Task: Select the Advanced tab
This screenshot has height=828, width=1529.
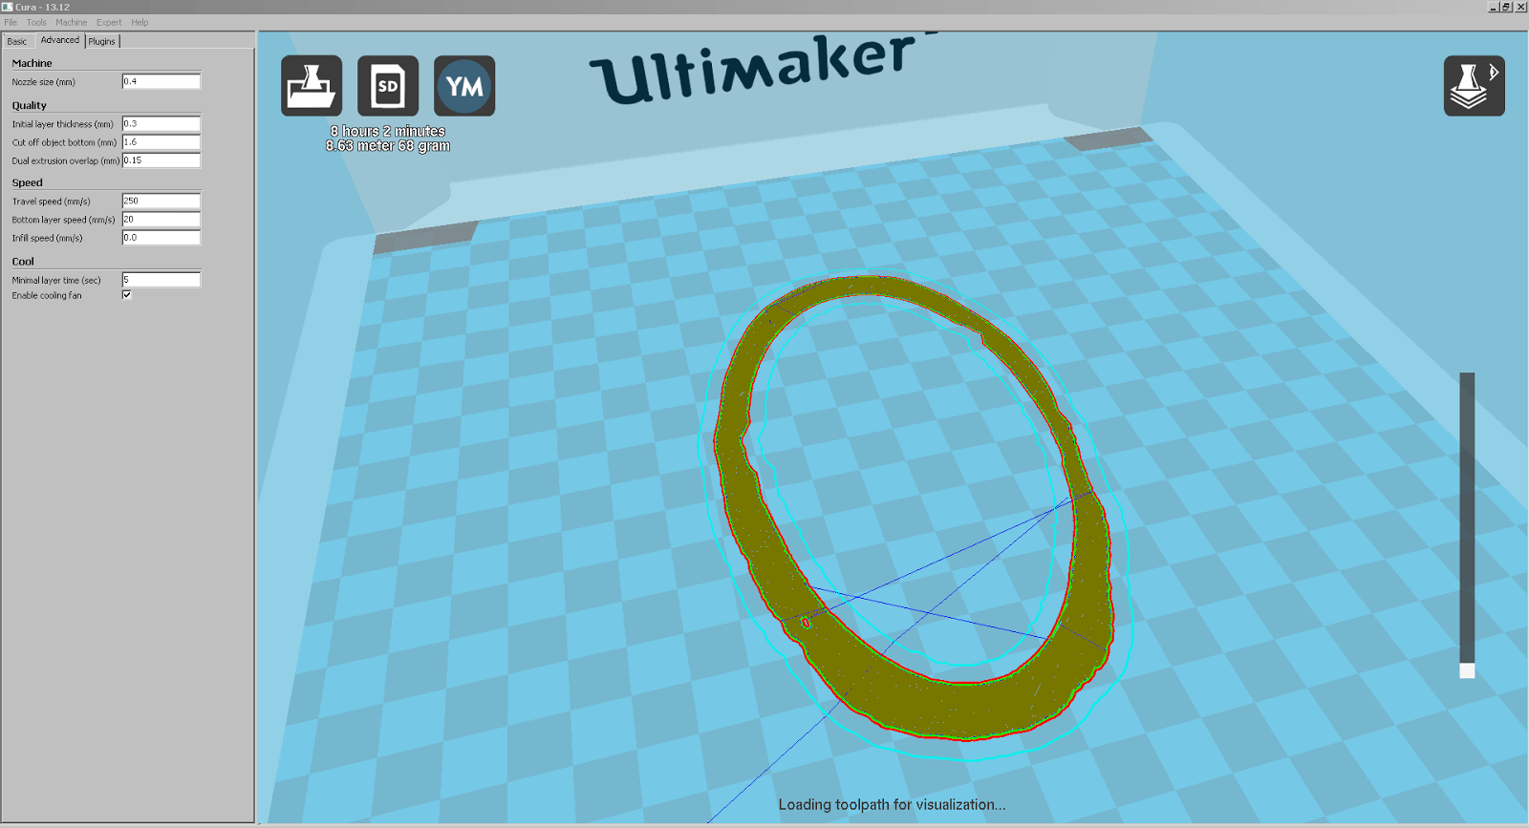Action: (60, 40)
